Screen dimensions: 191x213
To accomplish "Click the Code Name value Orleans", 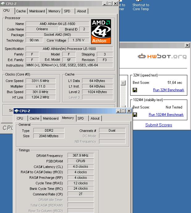I will tap(42, 29).
